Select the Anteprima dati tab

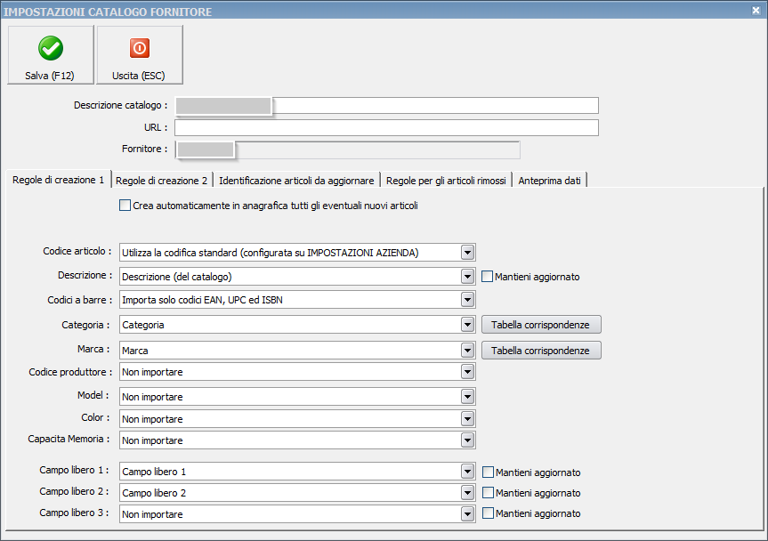[550, 181]
